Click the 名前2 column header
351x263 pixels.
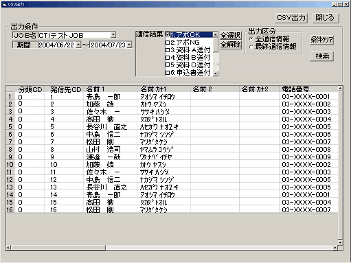pyautogui.click(x=215, y=89)
